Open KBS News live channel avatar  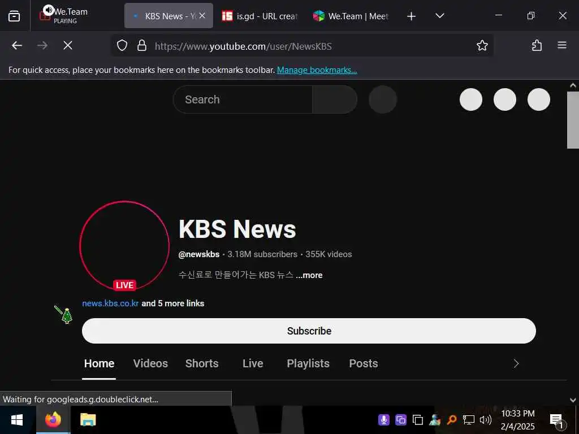point(124,245)
